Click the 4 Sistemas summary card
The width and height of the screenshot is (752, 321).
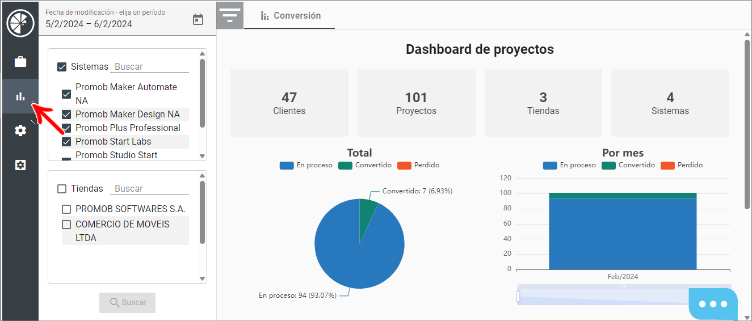pyautogui.click(x=670, y=103)
